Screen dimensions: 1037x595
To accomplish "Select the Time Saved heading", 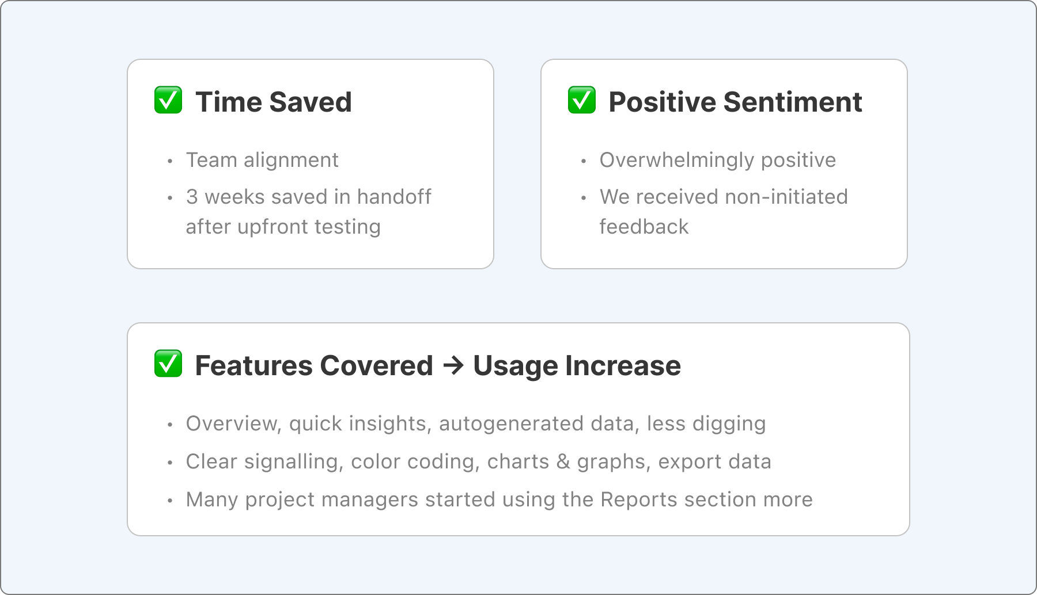I will pos(274,102).
